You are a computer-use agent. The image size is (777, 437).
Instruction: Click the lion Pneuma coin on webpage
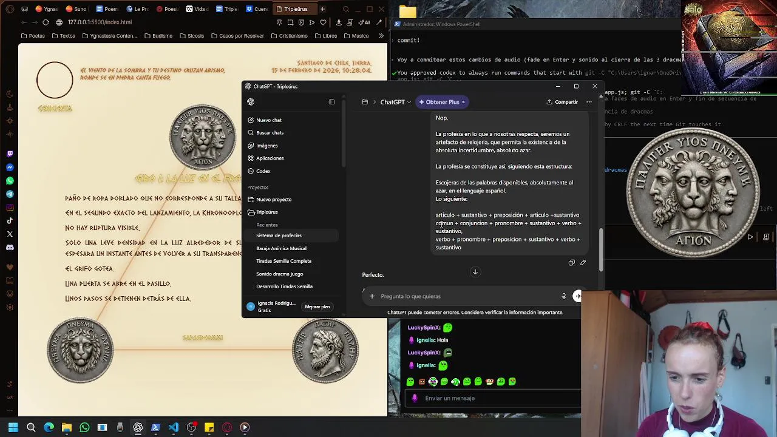80,350
